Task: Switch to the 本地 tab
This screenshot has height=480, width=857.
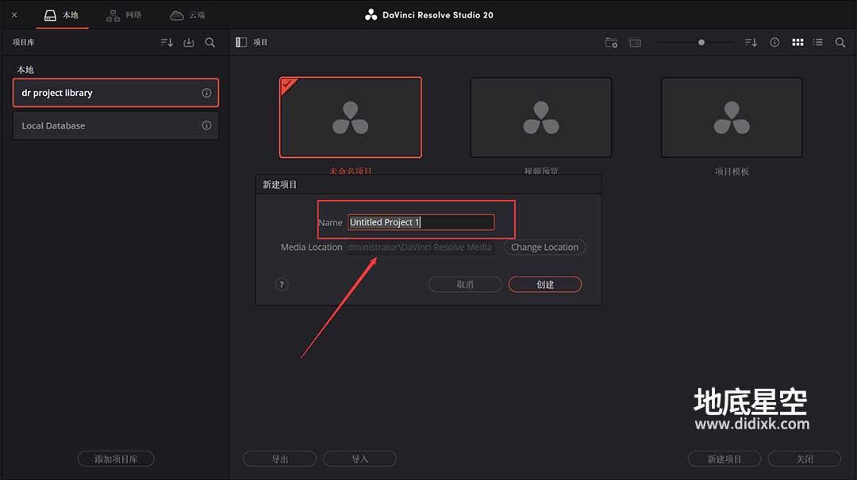Action: point(62,15)
